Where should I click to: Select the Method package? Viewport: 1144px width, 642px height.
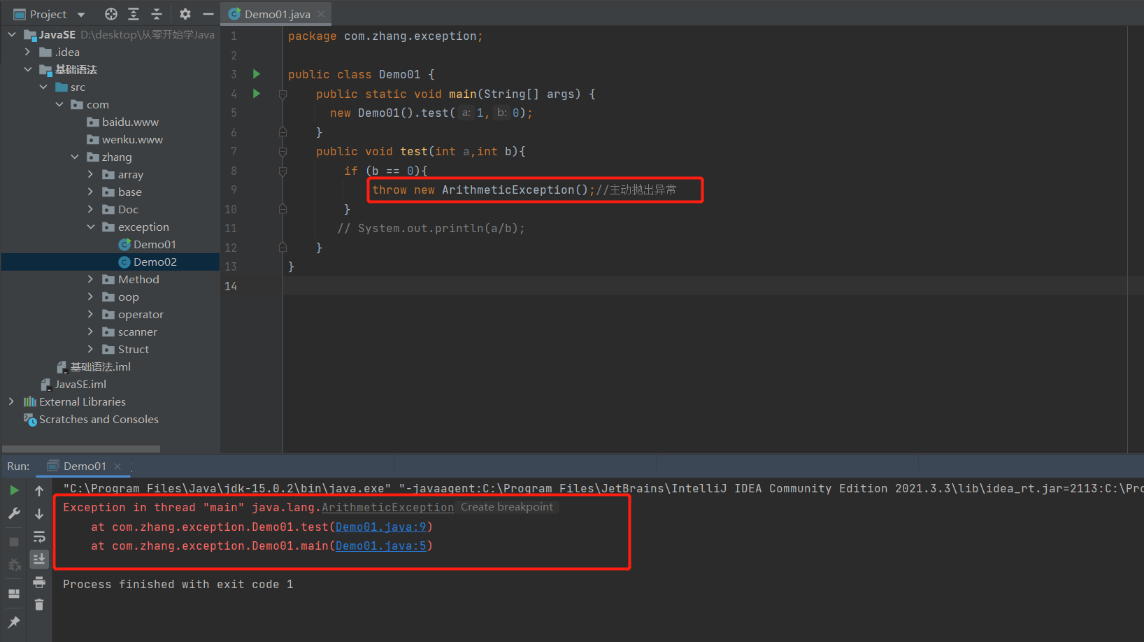[138, 279]
